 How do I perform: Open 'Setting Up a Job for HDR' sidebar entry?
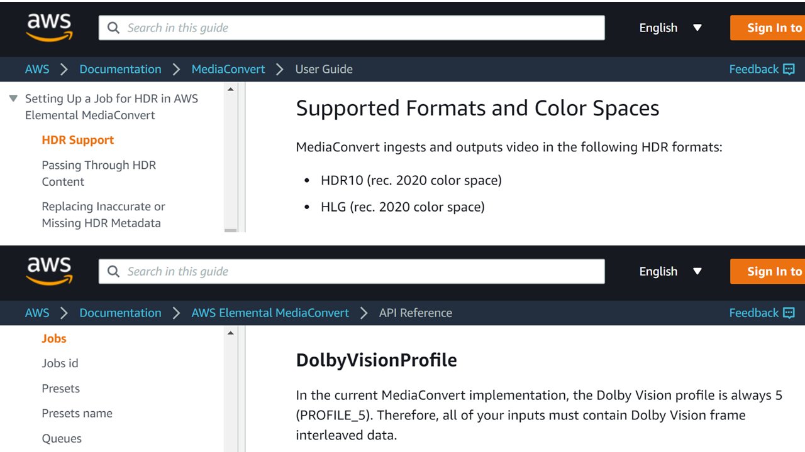click(x=111, y=107)
